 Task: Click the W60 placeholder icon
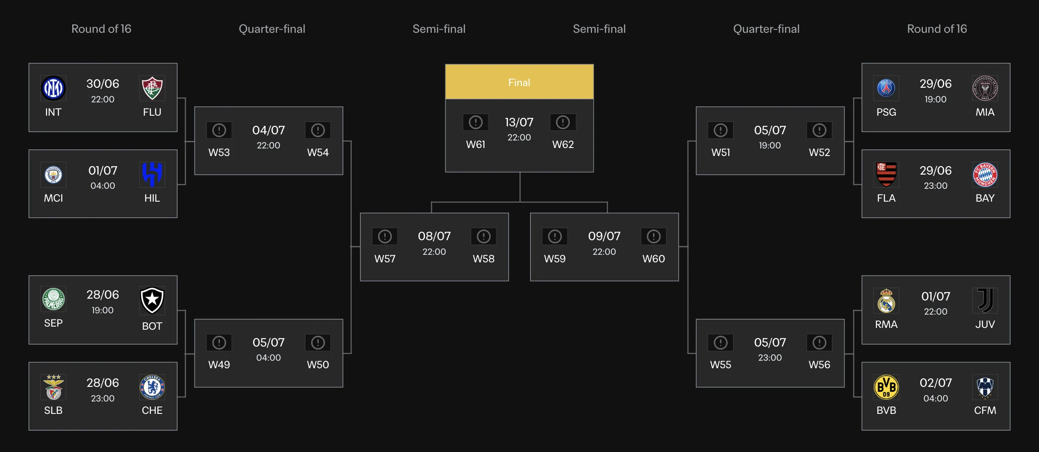(x=654, y=237)
